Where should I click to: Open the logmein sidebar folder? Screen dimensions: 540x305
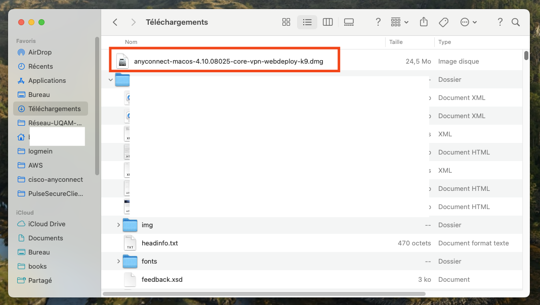point(40,151)
